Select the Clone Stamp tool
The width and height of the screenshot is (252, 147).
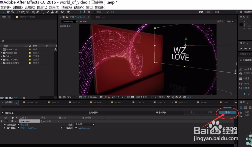(52, 12)
